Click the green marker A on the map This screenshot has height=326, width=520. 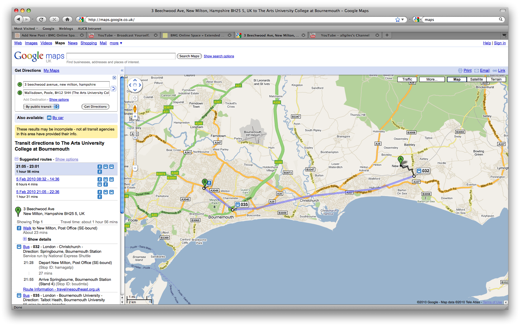[401, 160]
